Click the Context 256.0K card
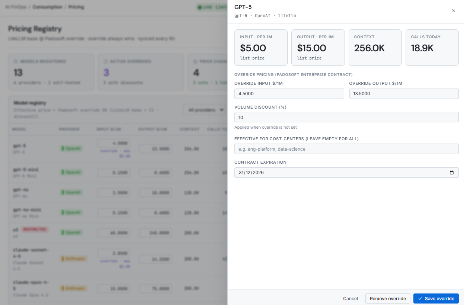464x305 pixels. 375,48
